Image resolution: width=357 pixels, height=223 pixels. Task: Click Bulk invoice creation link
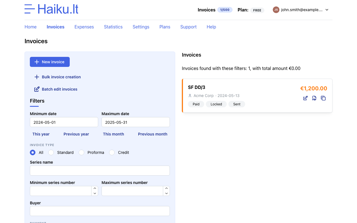pos(61,77)
